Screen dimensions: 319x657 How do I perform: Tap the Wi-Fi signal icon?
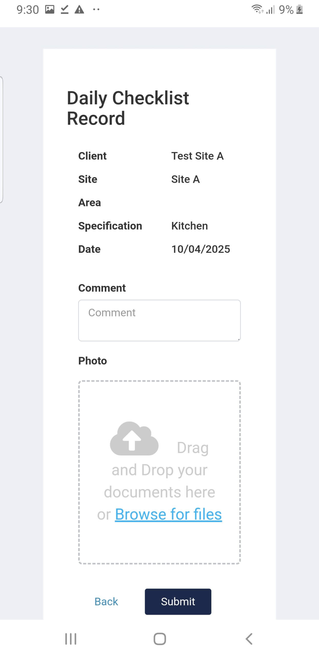pyautogui.click(x=257, y=9)
